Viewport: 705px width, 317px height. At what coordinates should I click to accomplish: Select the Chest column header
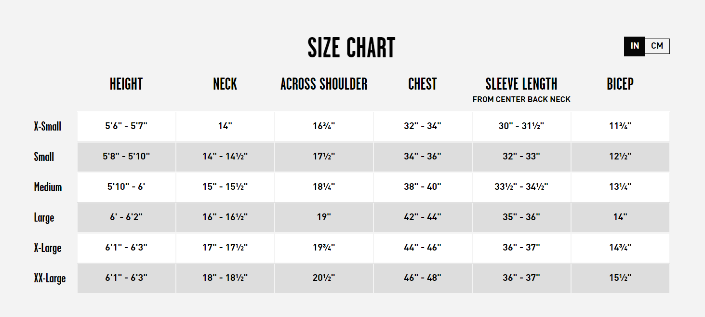click(x=423, y=84)
